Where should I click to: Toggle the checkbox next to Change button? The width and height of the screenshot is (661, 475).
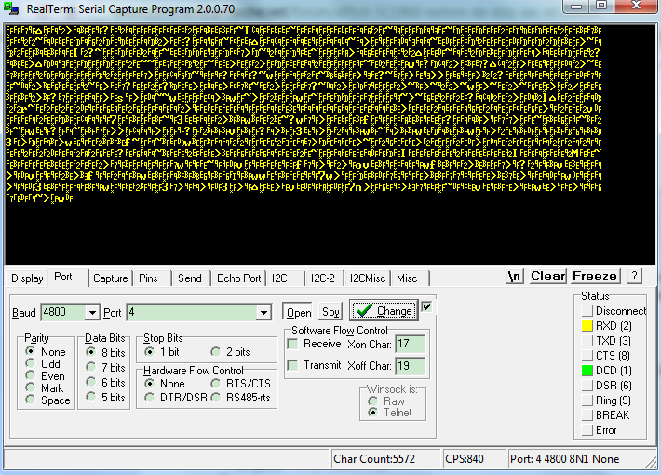pos(426,306)
